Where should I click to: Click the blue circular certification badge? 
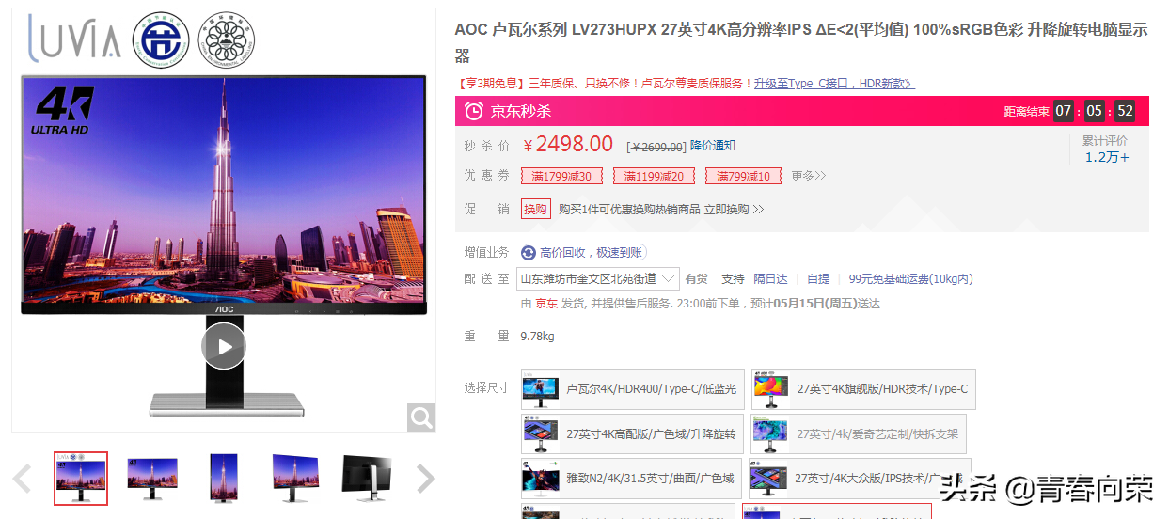click(x=161, y=39)
